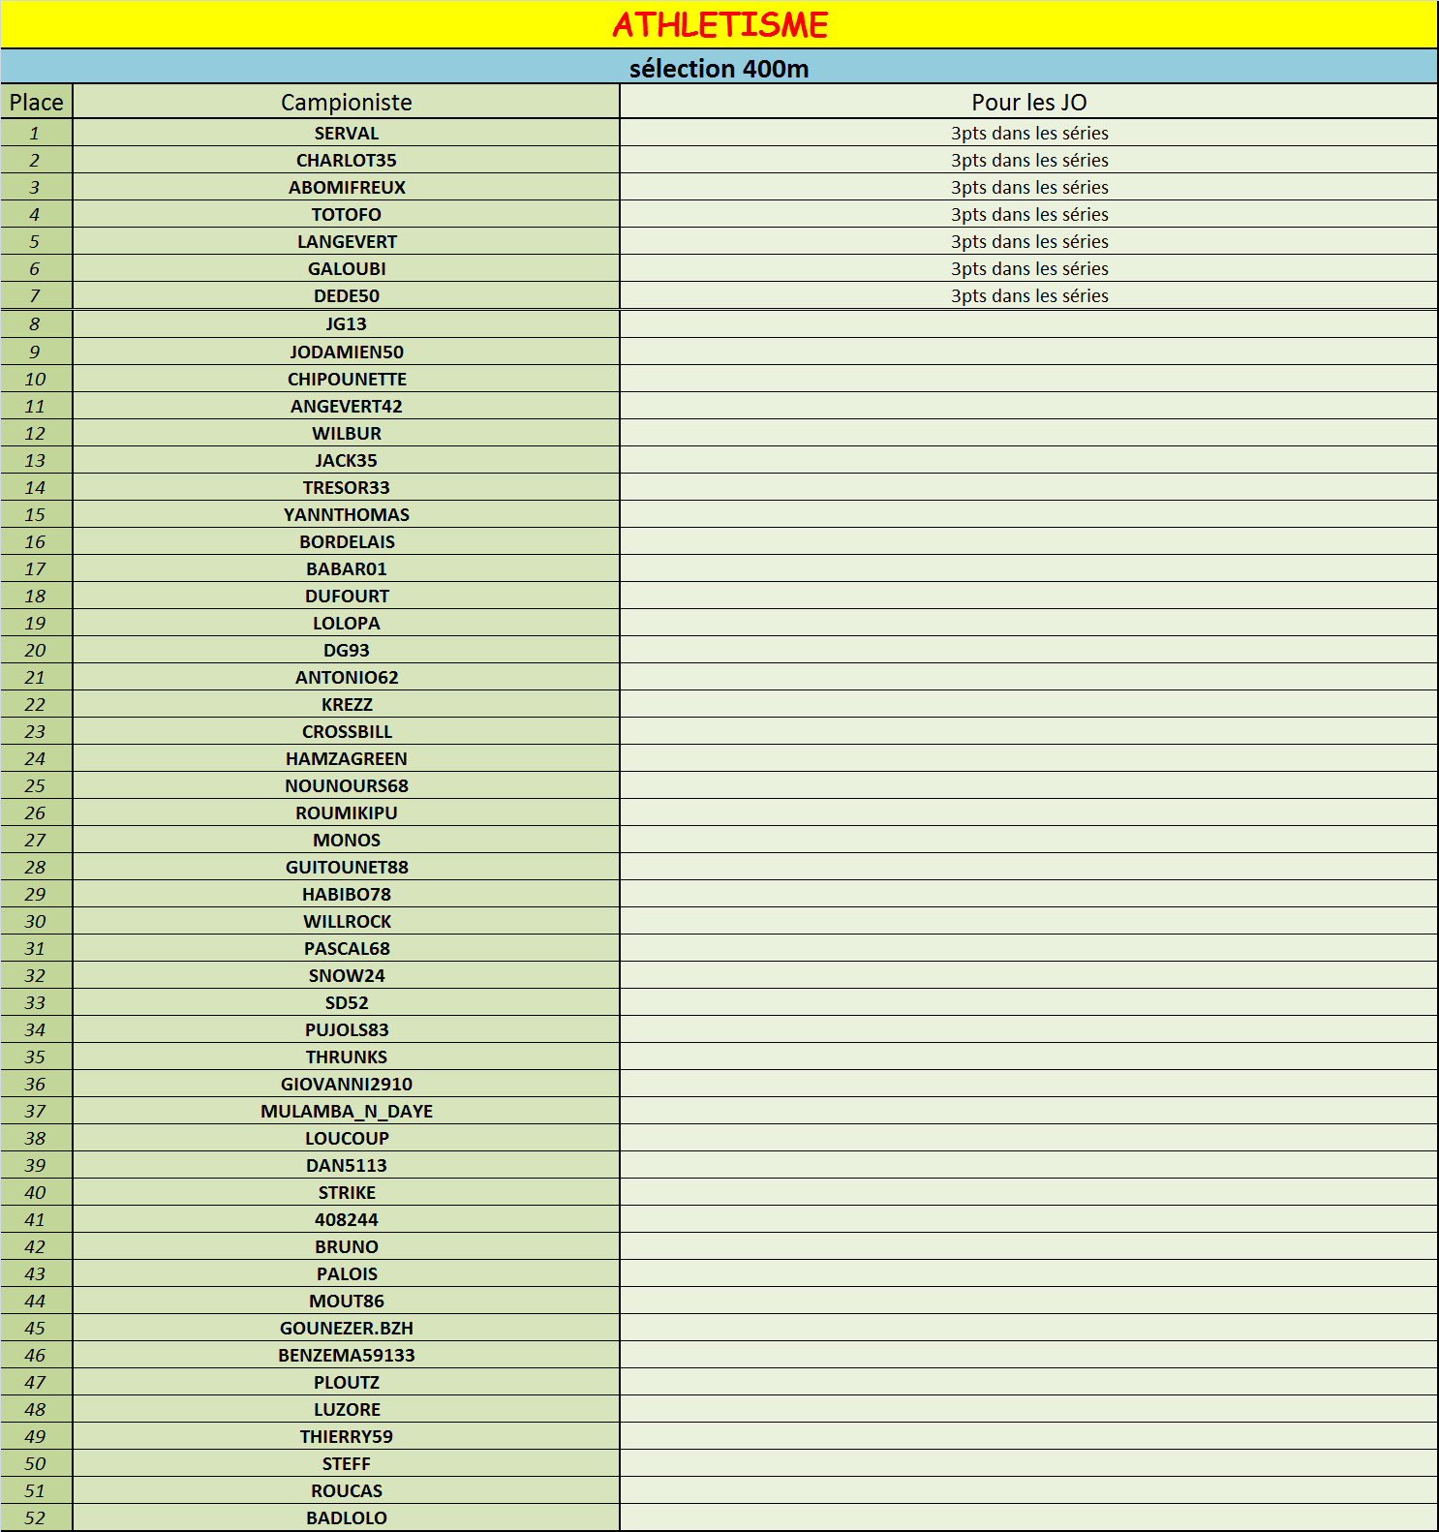The image size is (1439, 1532).
Task: Click the BADLOLO cell in the last row
Action: pyautogui.click(x=346, y=1518)
